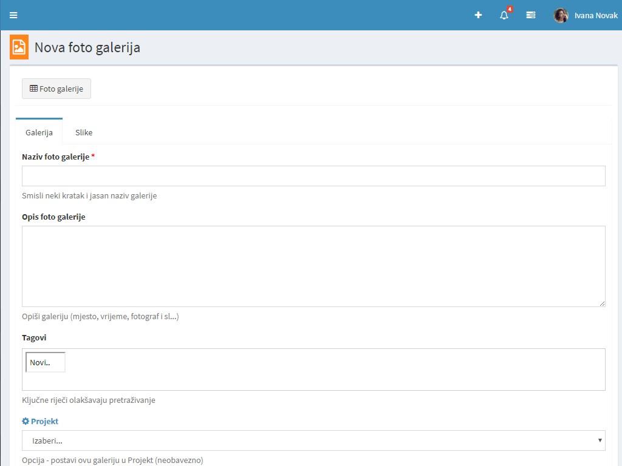
Task: Click the red notification count badge
Action: 510,9
